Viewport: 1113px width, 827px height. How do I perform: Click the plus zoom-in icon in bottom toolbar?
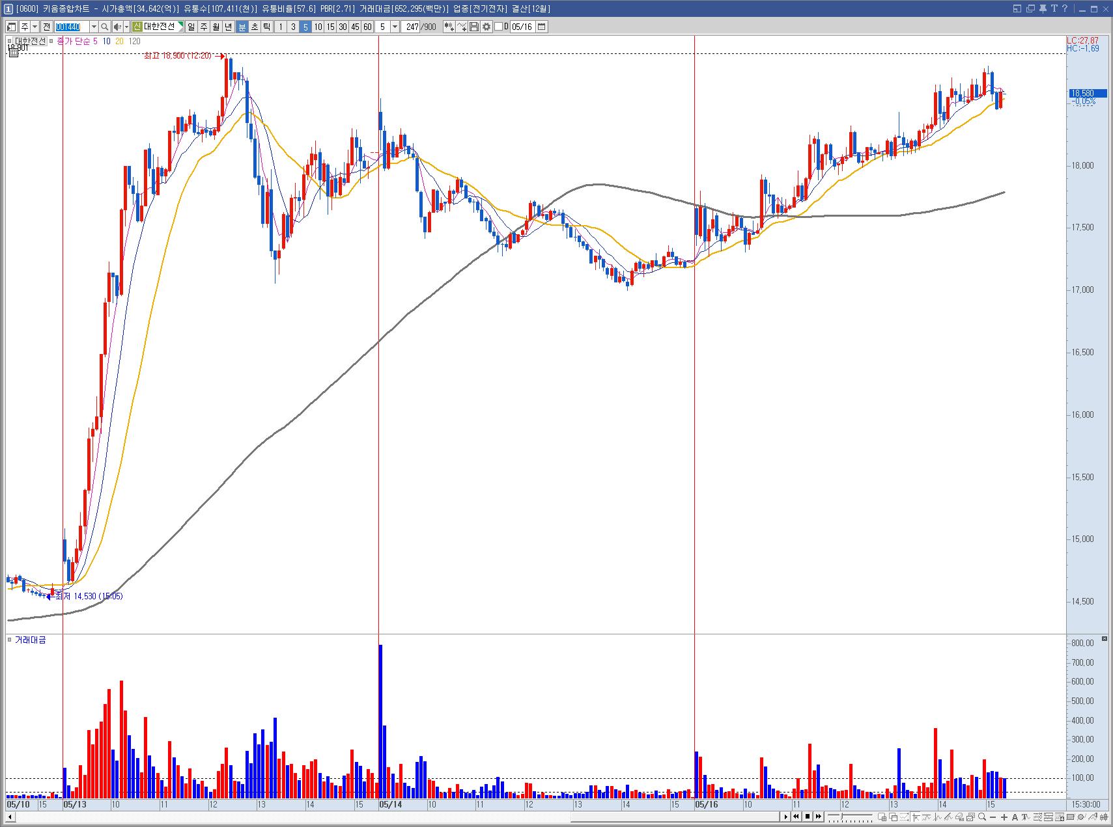coord(1004,817)
